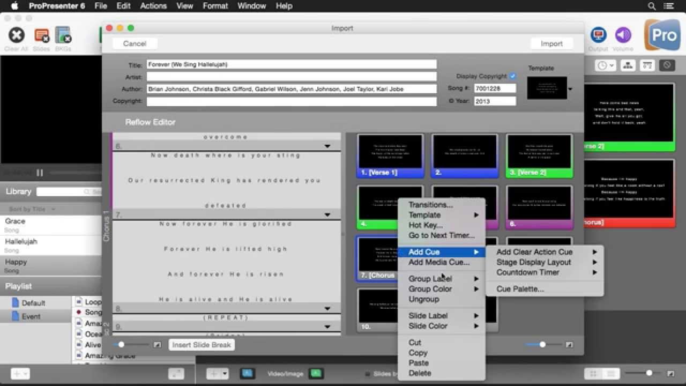The image size is (686, 386).
Task: Expand slide 9 dropdown arrow in Reflow Editor
Action: [x=327, y=326]
